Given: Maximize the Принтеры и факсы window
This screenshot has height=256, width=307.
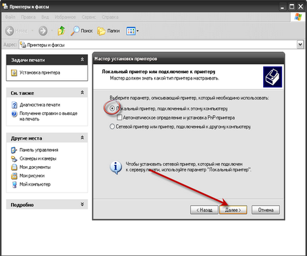Looking at the screenshot, I should tap(292, 7).
